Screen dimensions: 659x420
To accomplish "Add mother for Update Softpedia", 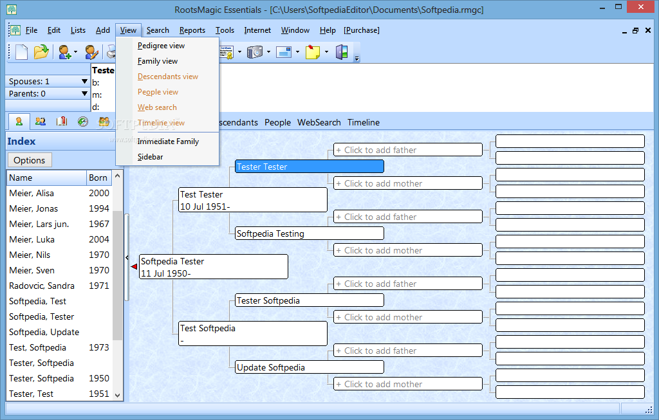I will pyautogui.click(x=408, y=384).
